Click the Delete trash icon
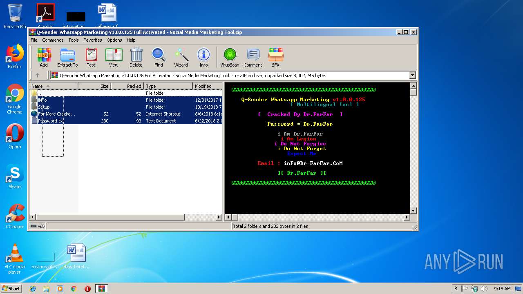523x294 pixels. [136, 58]
